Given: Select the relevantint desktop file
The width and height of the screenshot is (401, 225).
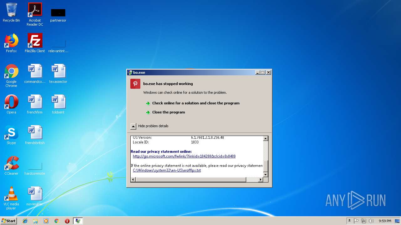Looking at the screenshot, I should [58, 45].
